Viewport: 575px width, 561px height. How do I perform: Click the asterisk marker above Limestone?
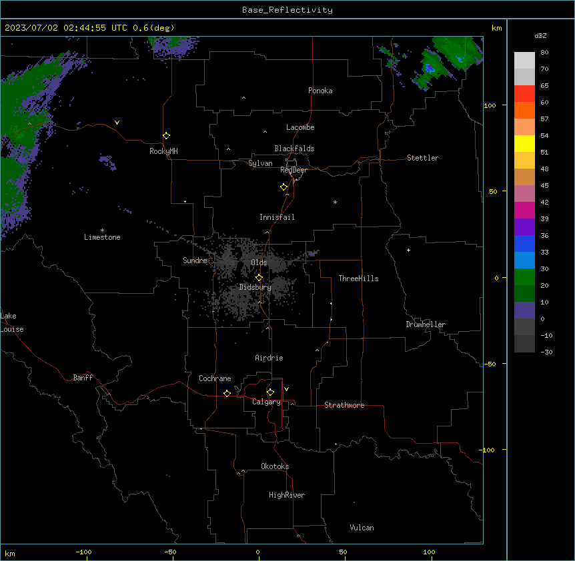tap(102, 231)
